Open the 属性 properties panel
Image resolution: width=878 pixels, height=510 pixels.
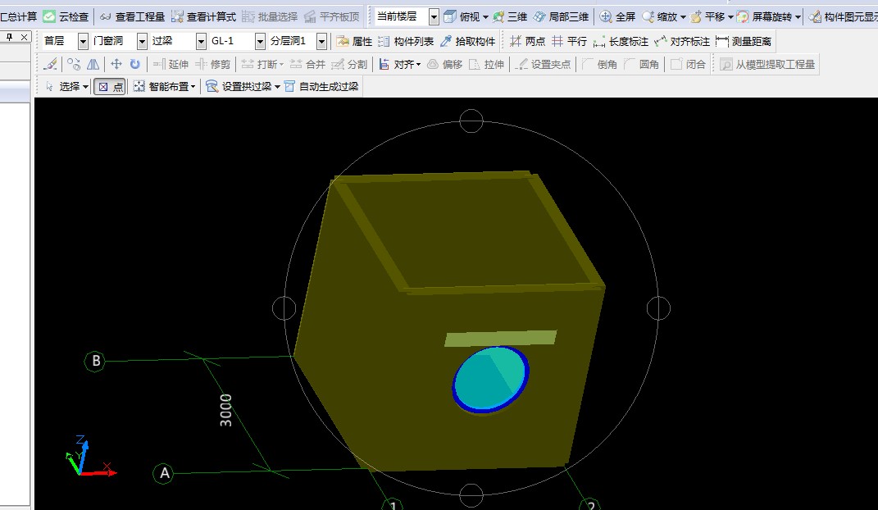(354, 42)
